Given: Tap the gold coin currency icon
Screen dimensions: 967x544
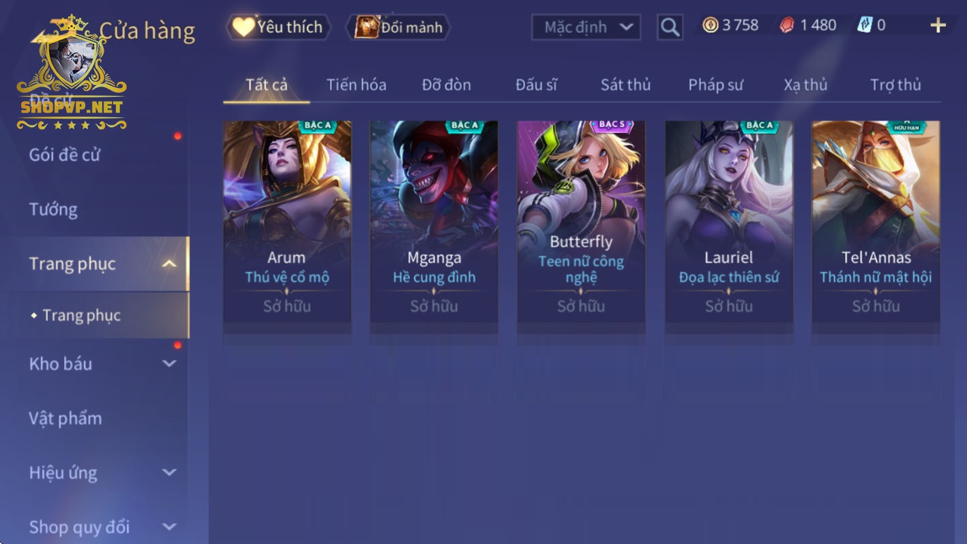Looking at the screenshot, I should [x=711, y=25].
